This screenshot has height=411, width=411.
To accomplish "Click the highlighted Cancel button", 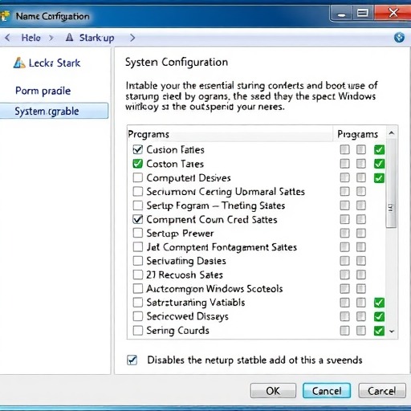I will 327,391.
